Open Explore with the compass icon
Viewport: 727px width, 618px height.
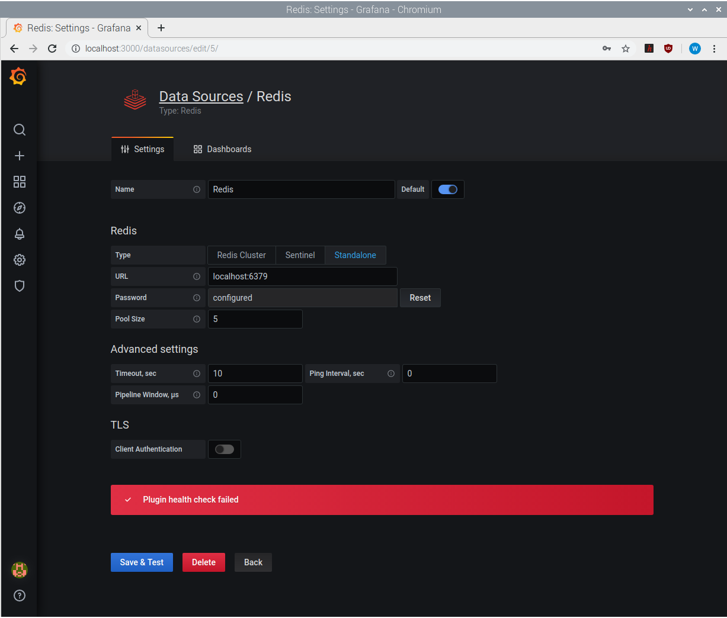(19, 208)
